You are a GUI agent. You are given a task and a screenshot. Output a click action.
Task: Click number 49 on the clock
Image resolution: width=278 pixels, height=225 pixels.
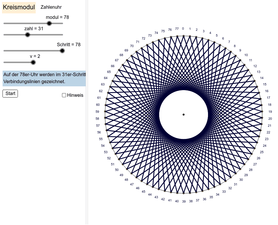tap(121, 175)
